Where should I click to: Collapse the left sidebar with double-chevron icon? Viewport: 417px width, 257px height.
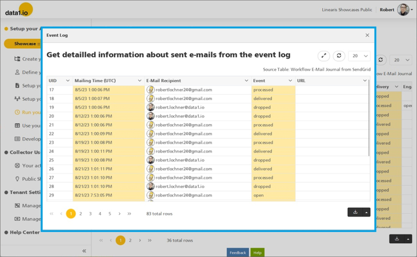click(x=84, y=251)
